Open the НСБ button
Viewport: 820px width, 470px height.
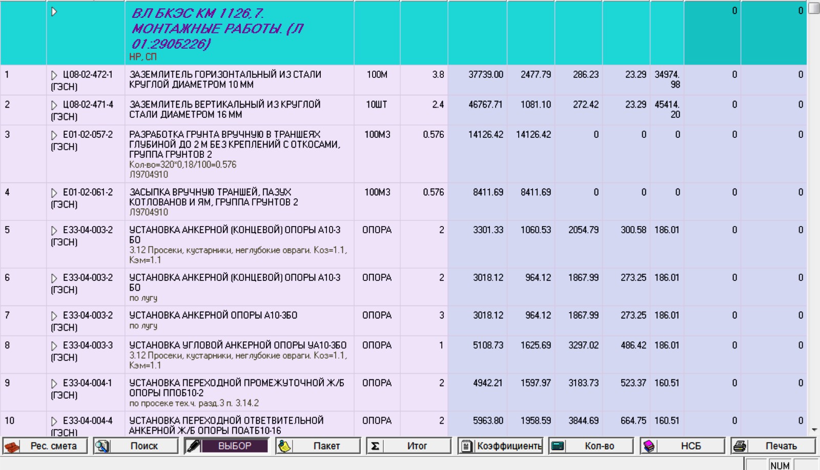tap(683, 446)
